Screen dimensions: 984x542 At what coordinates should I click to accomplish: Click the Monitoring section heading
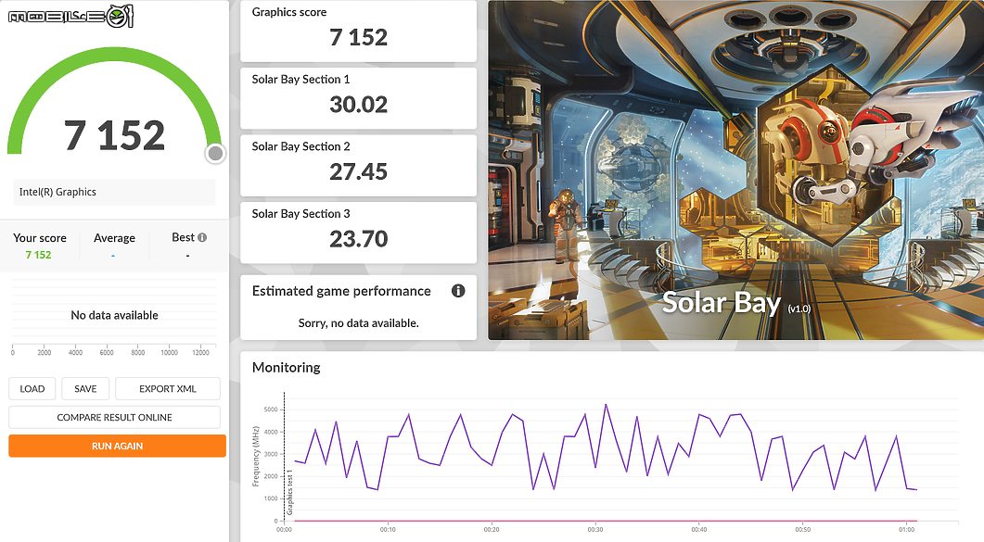(x=287, y=368)
